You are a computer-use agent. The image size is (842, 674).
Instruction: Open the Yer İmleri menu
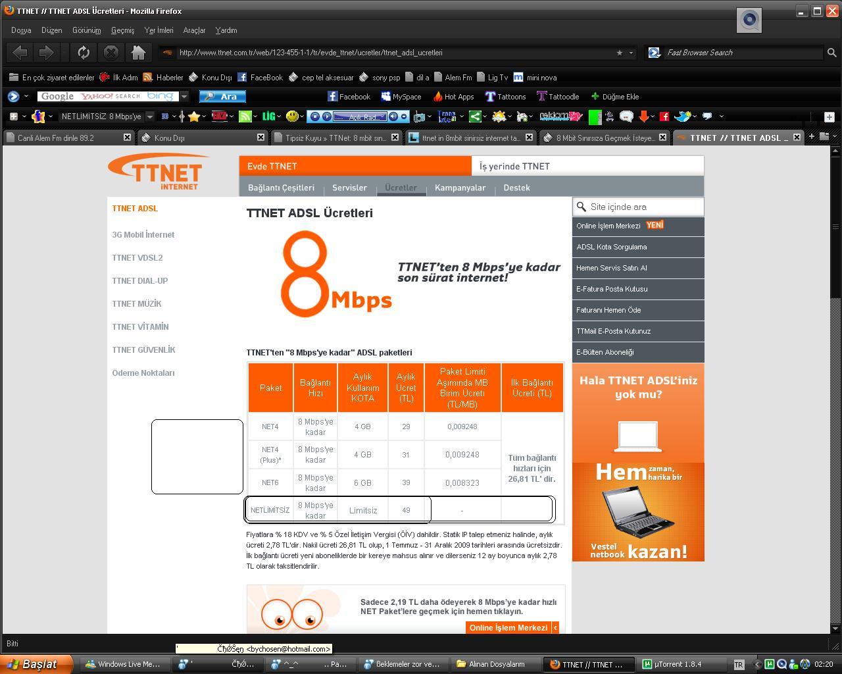coord(159,30)
